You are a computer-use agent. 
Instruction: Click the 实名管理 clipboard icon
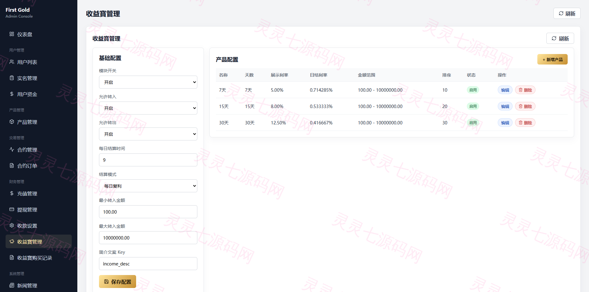click(x=12, y=78)
